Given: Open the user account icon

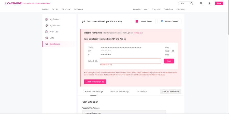Looking at the screenshot, I should pyautogui.click(x=209, y=3).
